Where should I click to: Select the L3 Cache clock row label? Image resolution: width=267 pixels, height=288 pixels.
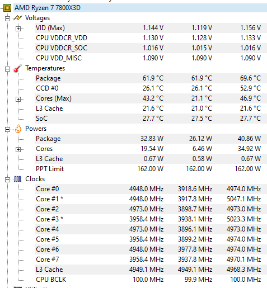click(49, 270)
